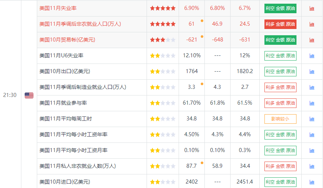This screenshot has width=323, height=188.
Task: Select import value 2402
Action: [192, 182]
